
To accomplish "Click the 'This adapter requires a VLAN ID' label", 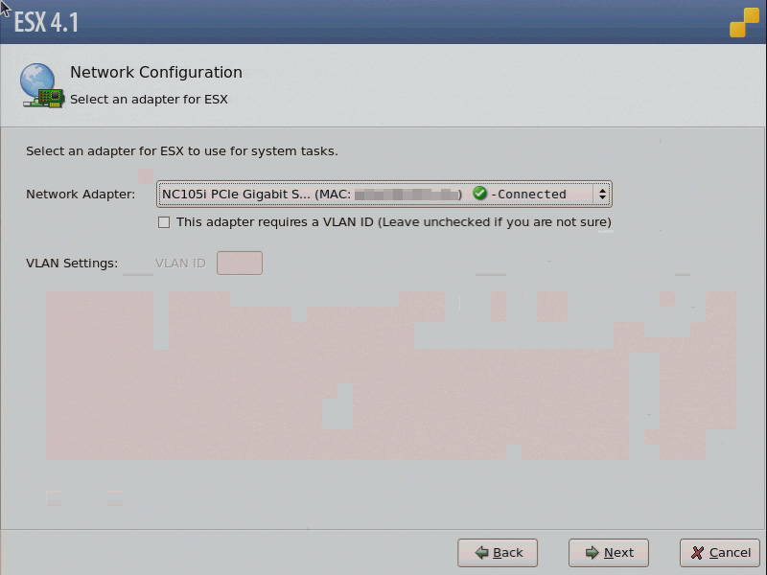I will 393,222.
